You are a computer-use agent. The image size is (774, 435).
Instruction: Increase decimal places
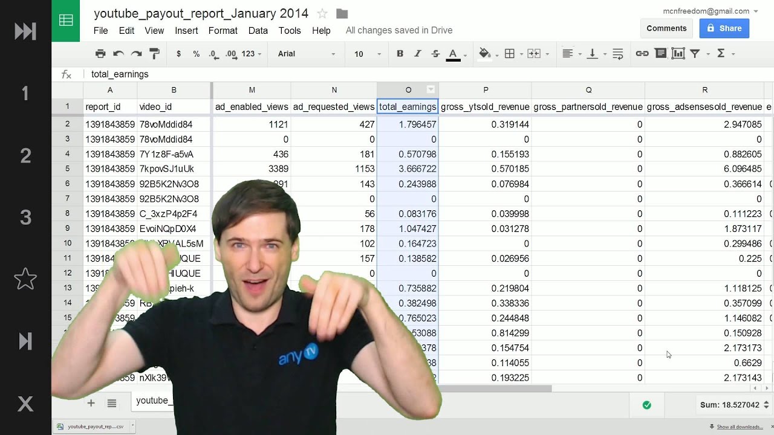pyautogui.click(x=231, y=54)
